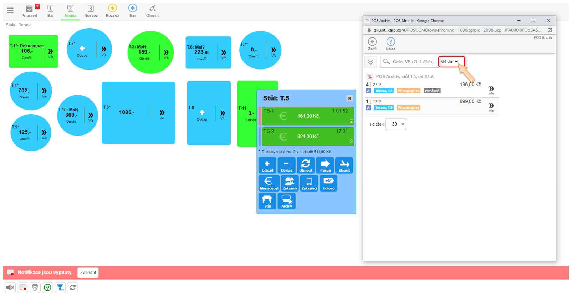
Task: Switch to the Bar tab numbered 1
Action: pyautogui.click(x=51, y=11)
